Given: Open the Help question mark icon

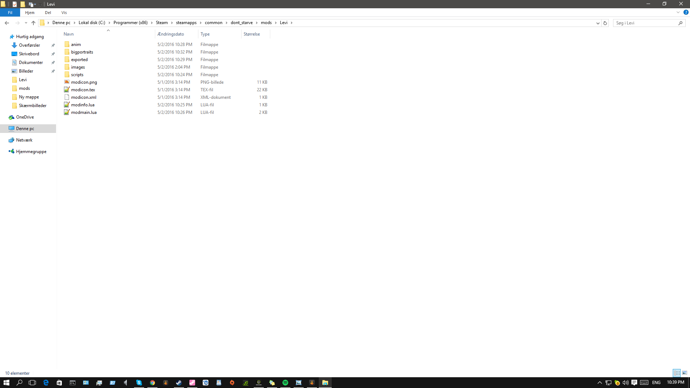Looking at the screenshot, I should (x=686, y=12).
